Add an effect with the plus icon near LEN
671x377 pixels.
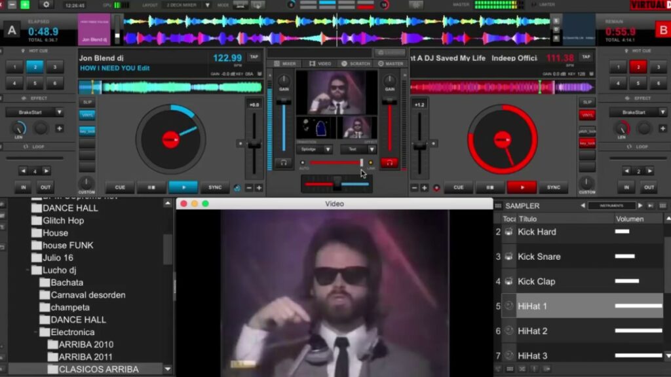tap(60, 128)
